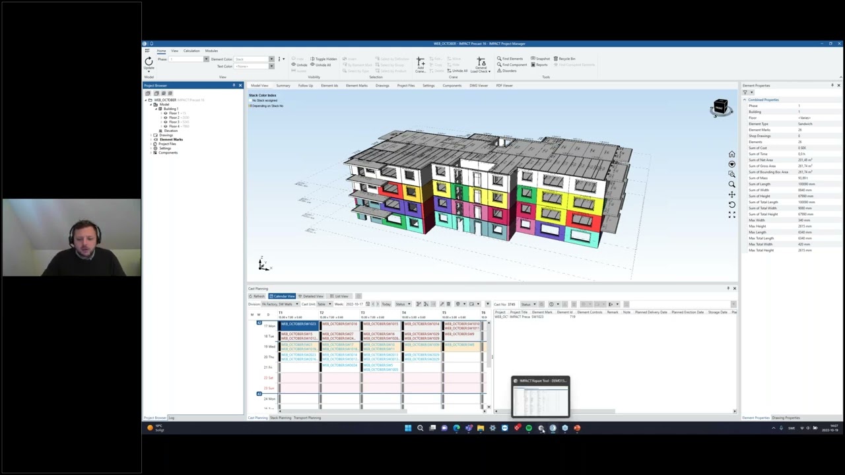The image size is (845, 475).
Task: Click the Refresh button in Cast Planning
Action: (257, 296)
